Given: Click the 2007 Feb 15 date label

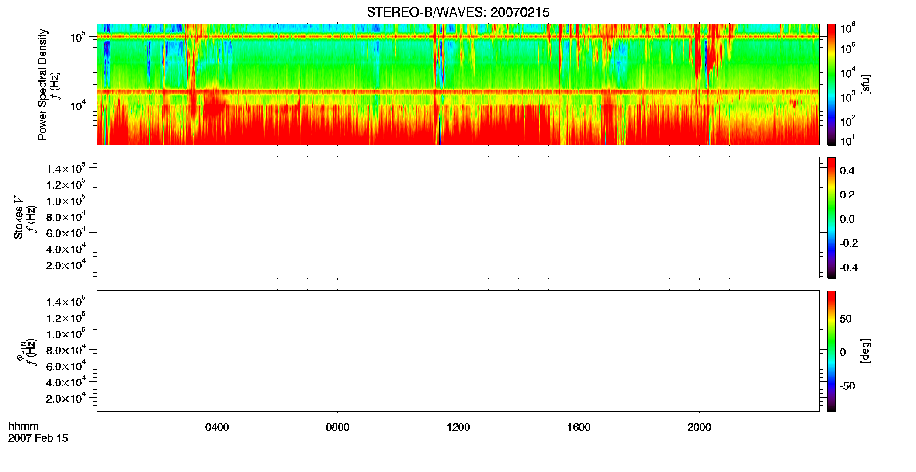Looking at the screenshot, I should point(38,438).
